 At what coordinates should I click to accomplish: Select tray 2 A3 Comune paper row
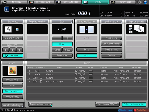click(x=87, y=74)
